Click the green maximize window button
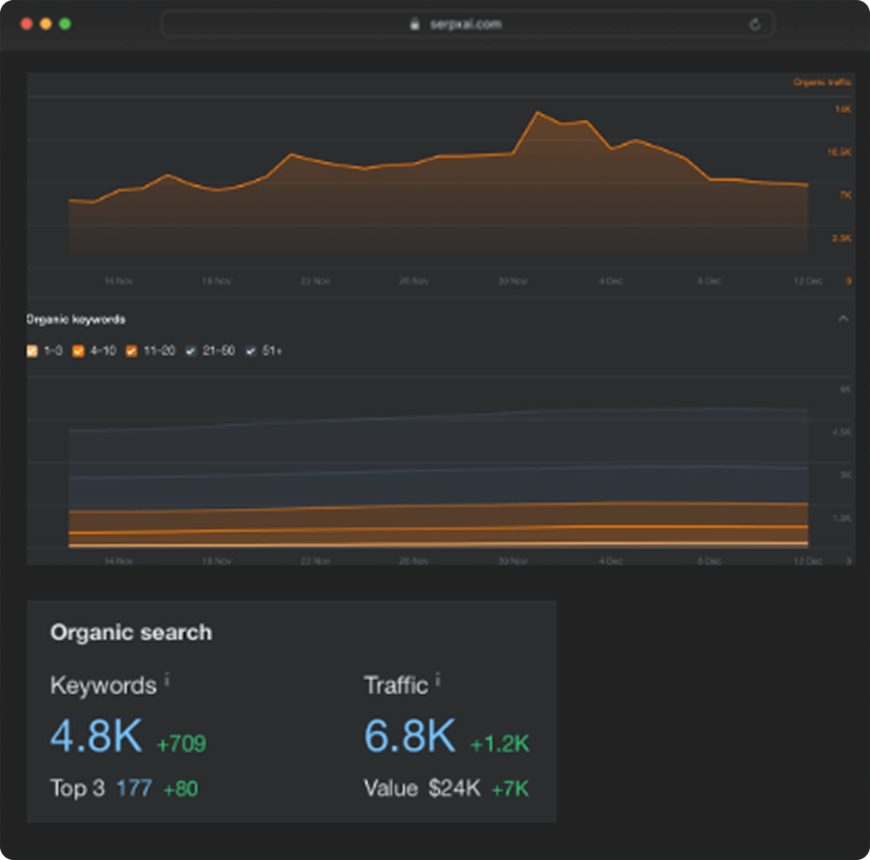Viewport: 870px width, 860px height. pyautogui.click(x=65, y=24)
